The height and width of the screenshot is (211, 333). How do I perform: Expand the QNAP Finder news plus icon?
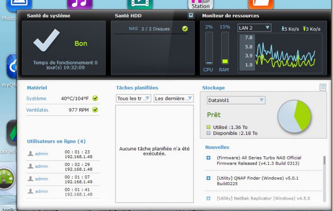tap(208, 178)
